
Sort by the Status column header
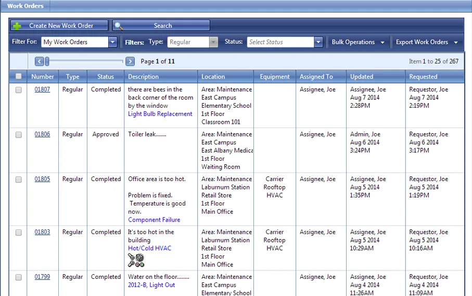pyautogui.click(x=106, y=76)
